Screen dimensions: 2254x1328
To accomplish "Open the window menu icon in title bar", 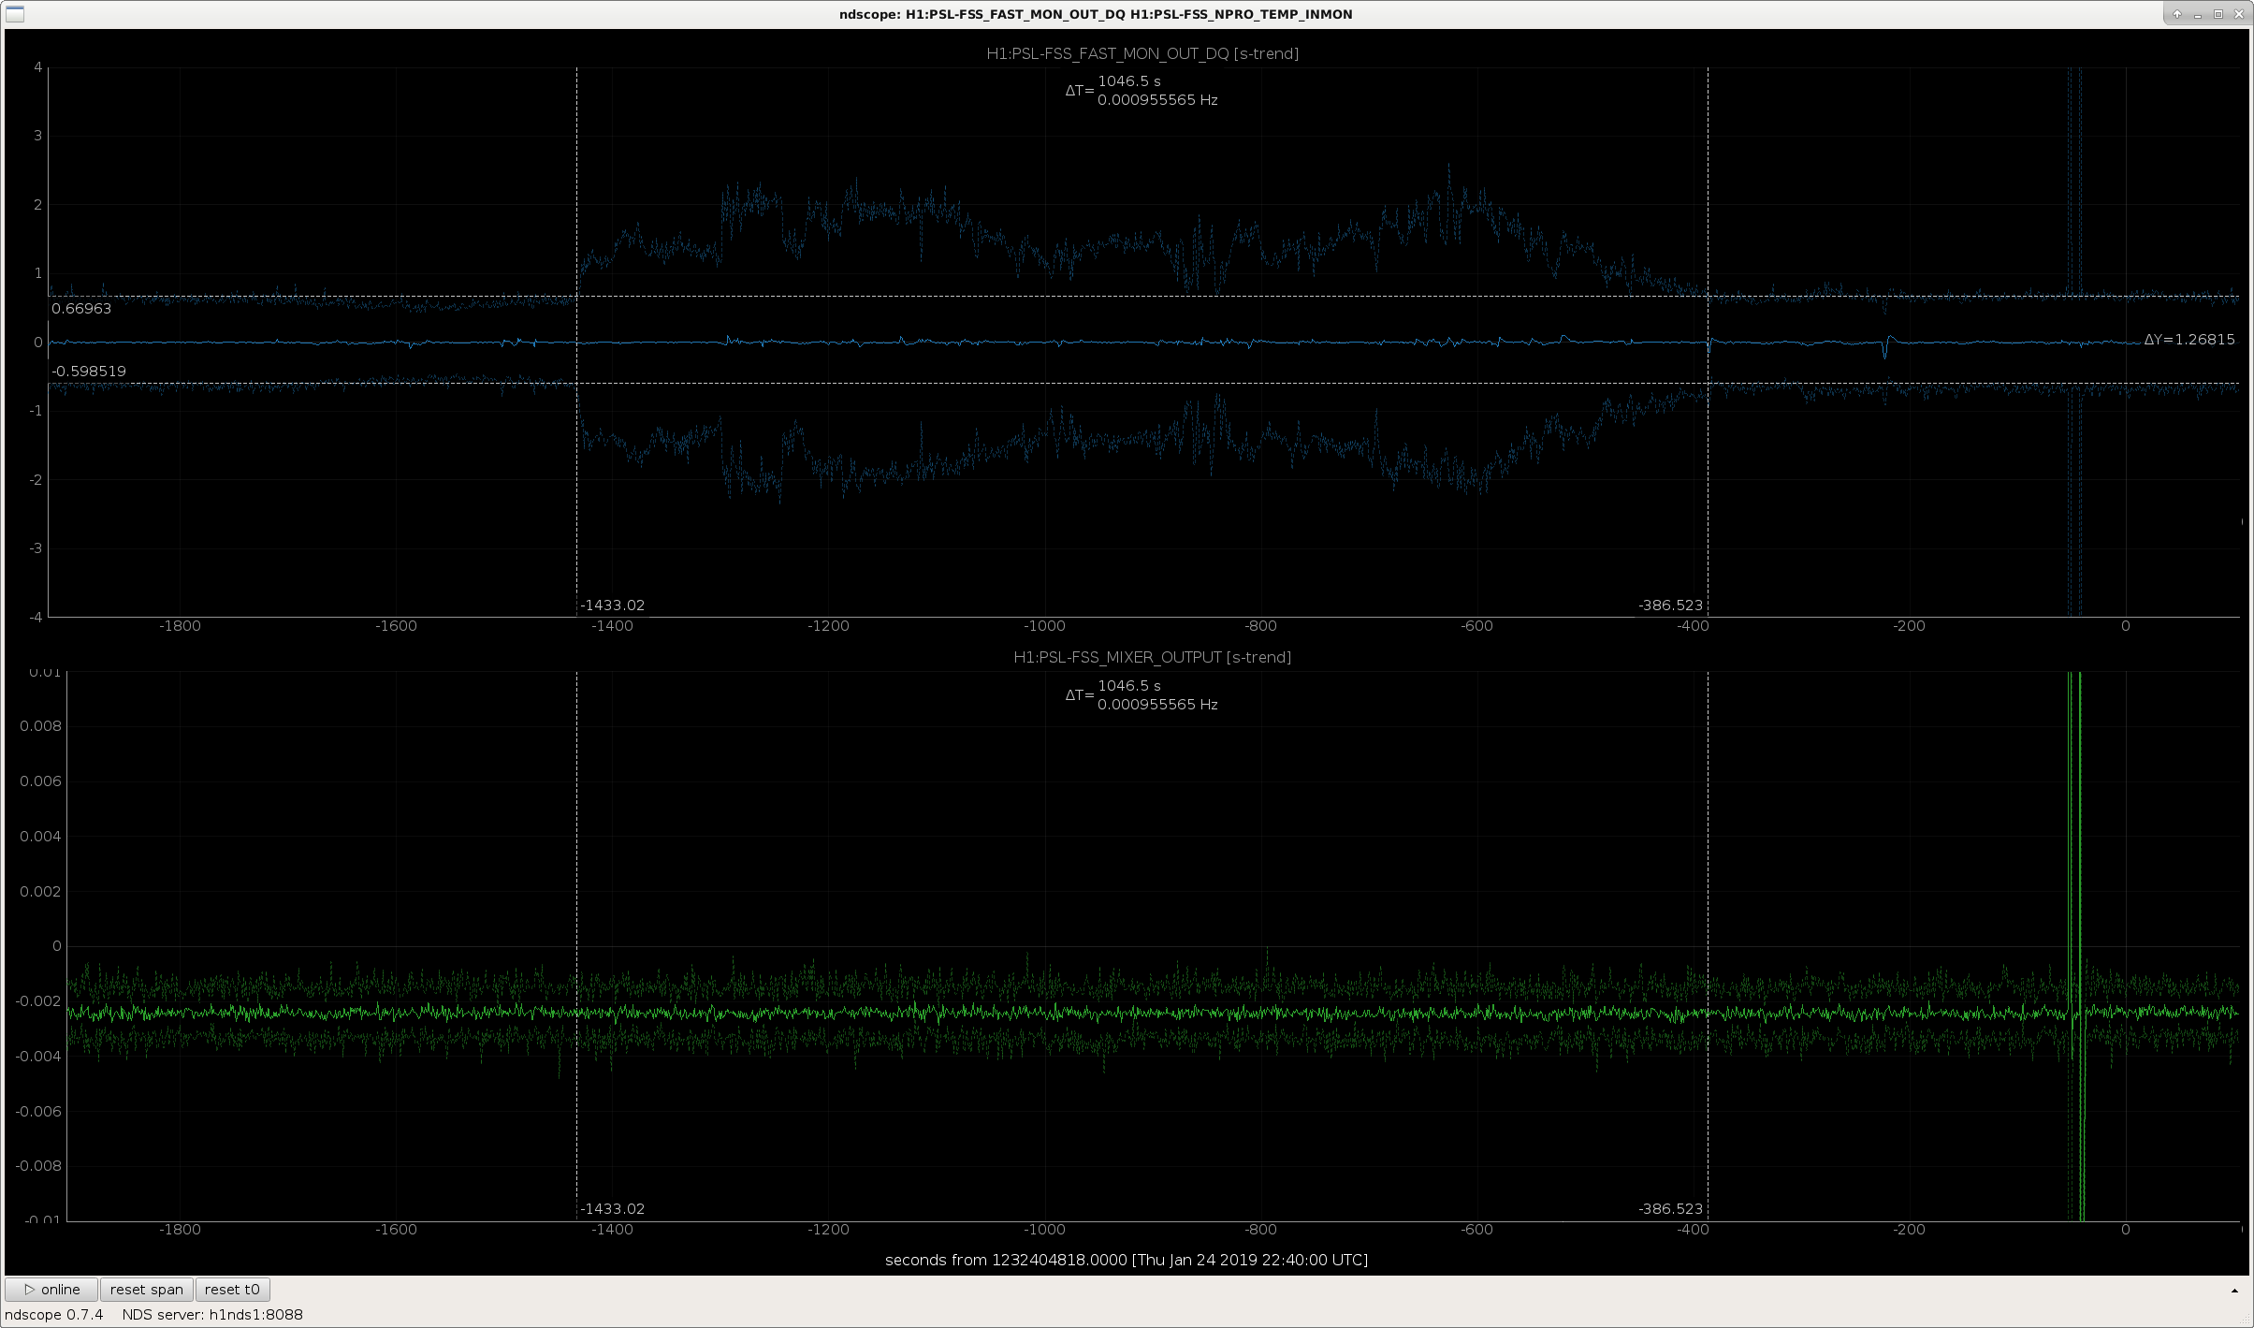I will [x=15, y=14].
